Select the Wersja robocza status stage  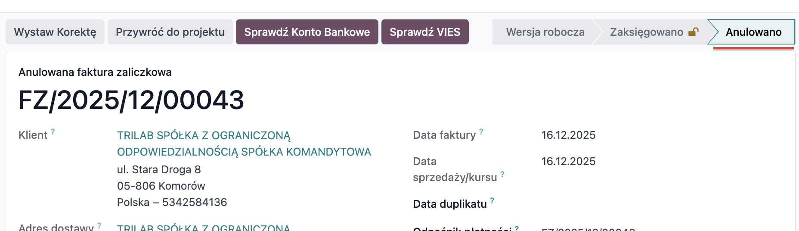545,32
